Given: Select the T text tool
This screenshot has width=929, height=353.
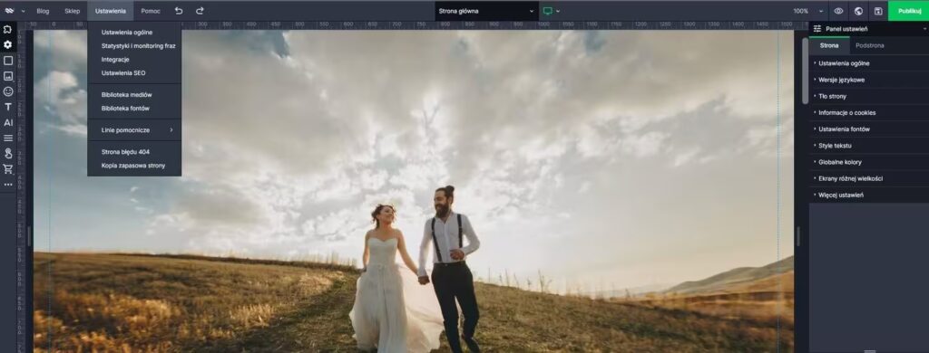Looking at the screenshot, I should click(7, 107).
